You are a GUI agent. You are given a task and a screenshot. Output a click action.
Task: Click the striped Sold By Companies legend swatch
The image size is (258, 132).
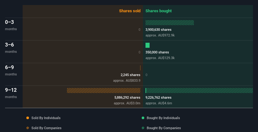point(28,128)
